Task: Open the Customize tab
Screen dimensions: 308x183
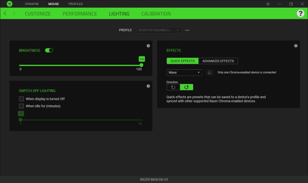Action: pos(38,13)
